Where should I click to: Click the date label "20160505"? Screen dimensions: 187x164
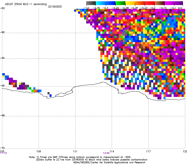55,7
